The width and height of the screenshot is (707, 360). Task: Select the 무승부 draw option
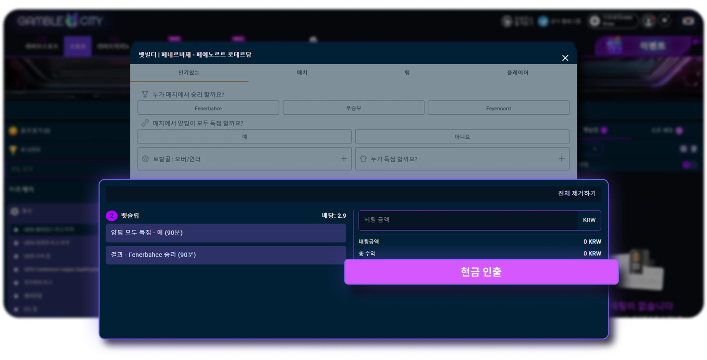(353, 108)
